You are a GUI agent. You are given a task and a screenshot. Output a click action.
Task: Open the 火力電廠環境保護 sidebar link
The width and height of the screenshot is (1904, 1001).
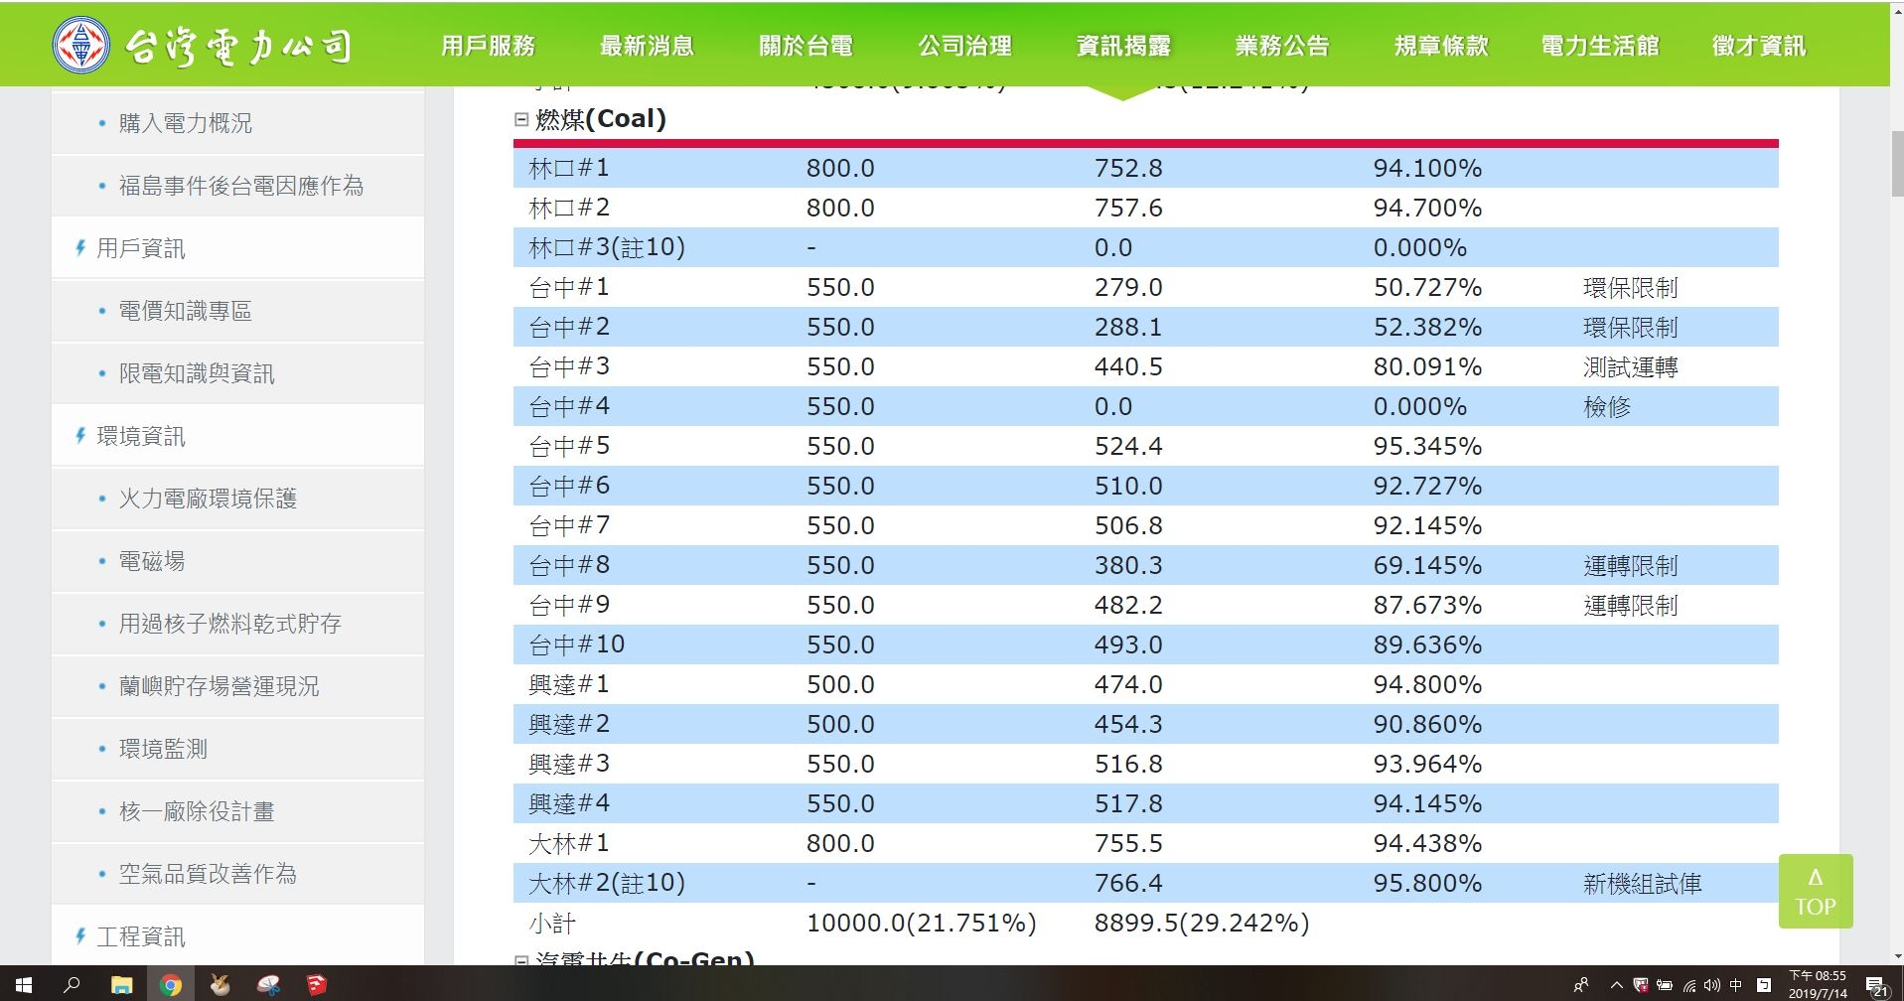208,499
